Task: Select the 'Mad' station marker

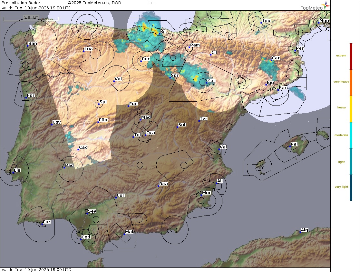Action: click(x=141, y=120)
